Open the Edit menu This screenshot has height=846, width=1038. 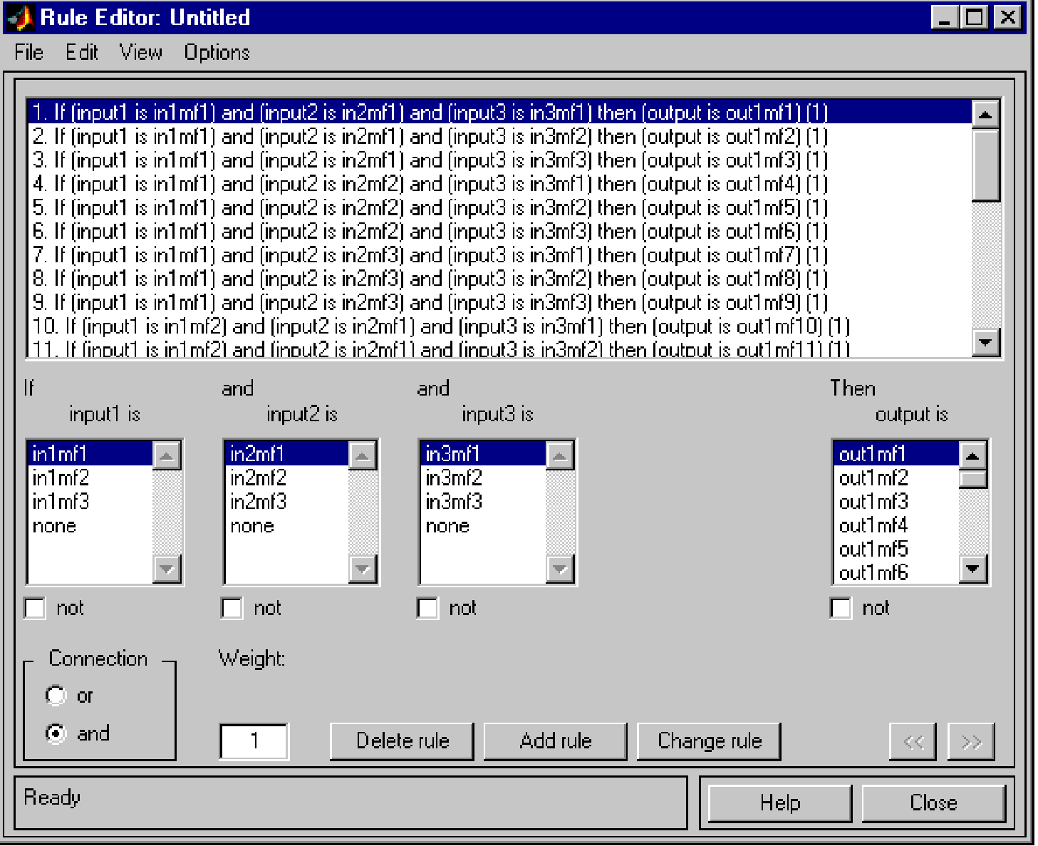point(82,53)
